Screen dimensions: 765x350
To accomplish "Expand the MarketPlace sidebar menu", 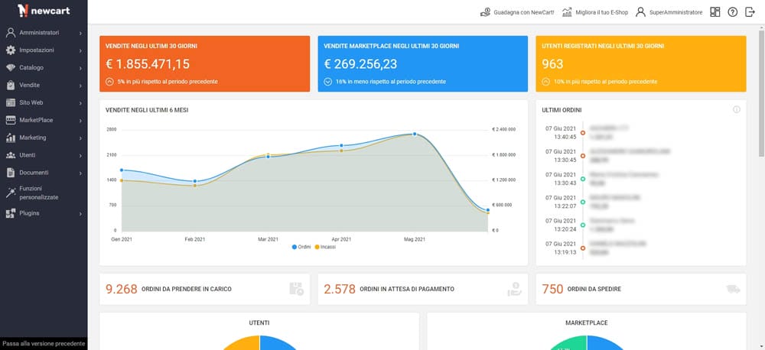I will pyautogui.click(x=44, y=120).
